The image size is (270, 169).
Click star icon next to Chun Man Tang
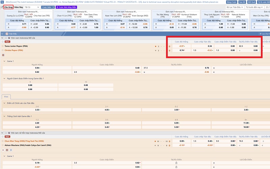point(2,141)
